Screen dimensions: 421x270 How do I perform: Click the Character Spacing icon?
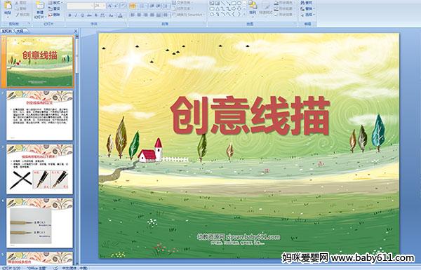[102, 15]
